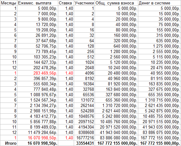Select the red 283 469,56р. cell
181x146 pixels.
point(38,73)
